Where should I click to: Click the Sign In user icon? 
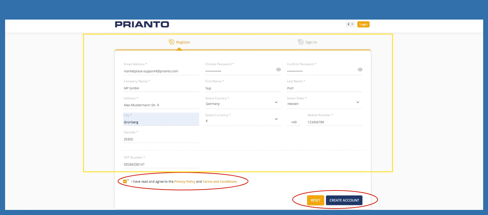pos(301,42)
